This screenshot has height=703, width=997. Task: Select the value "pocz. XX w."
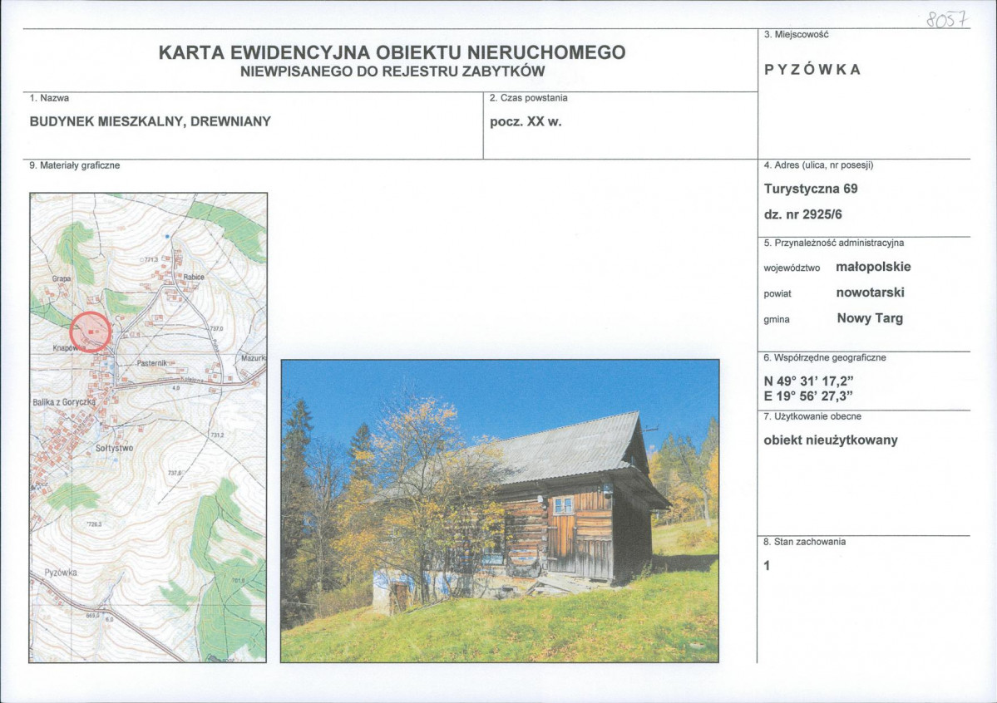coord(526,121)
